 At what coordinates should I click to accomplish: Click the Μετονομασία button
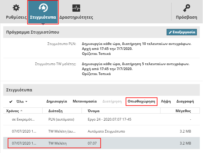coord(84,102)
